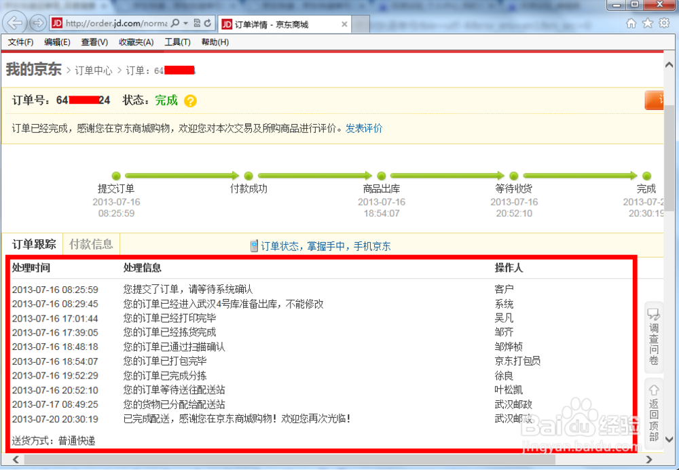
Task: Open the 发表评价 review link
Action: pyautogui.click(x=365, y=128)
